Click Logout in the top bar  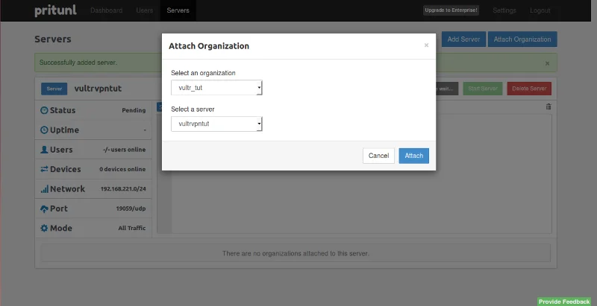point(540,10)
